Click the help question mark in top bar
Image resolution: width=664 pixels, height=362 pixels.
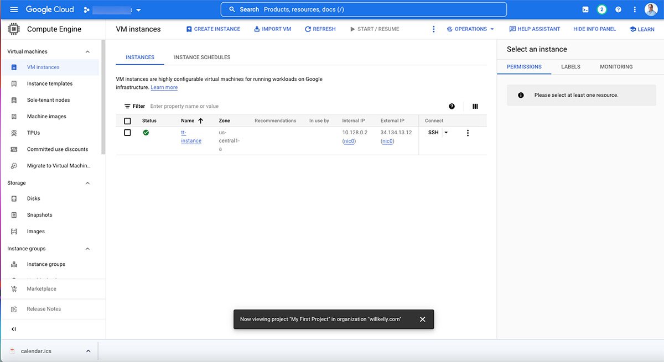coord(618,9)
